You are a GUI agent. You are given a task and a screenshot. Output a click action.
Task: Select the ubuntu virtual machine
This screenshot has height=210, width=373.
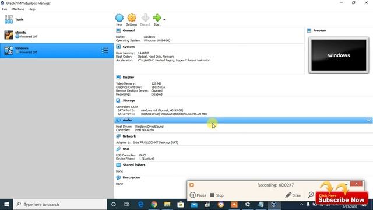tap(57, 35)
